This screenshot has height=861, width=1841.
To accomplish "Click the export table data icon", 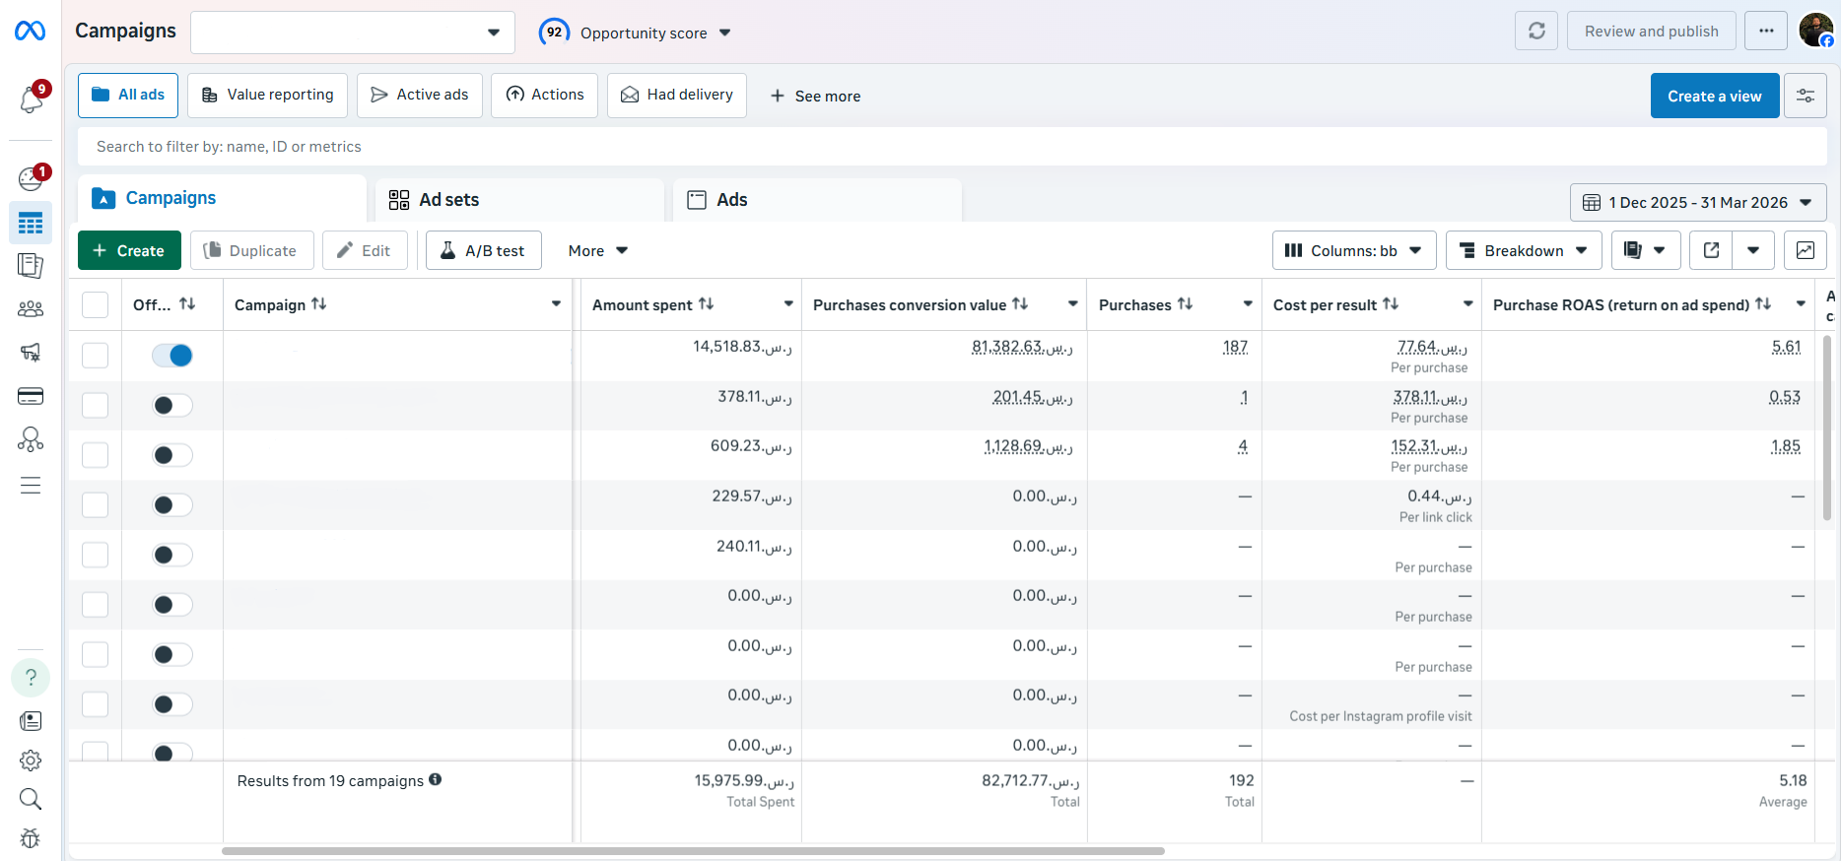I will coord(1712,250).
